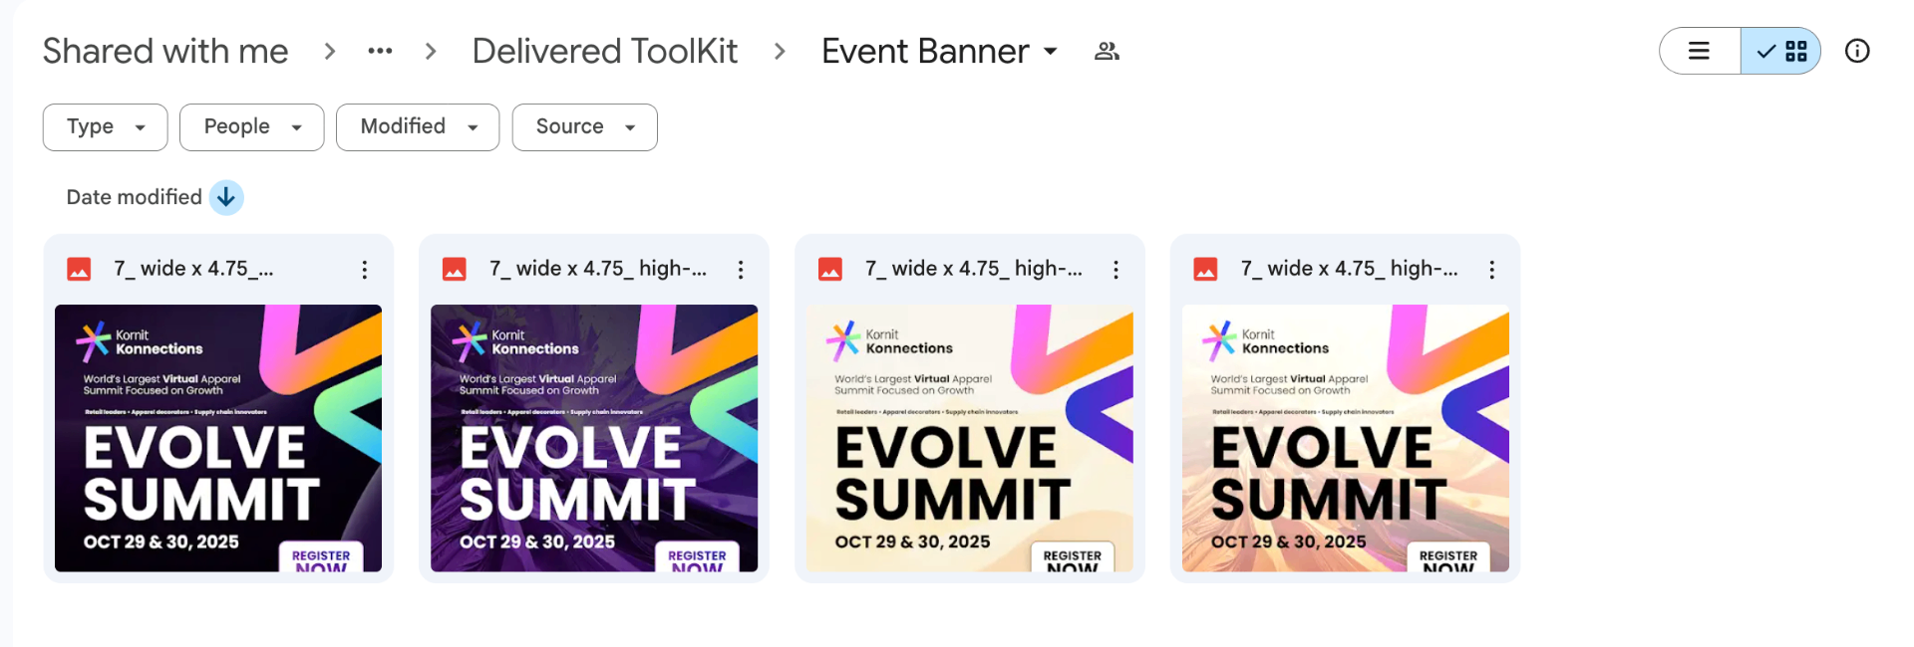The image size is (1914, 647).
Task: Navigate to Delivered ToolKit folder
Action: (604, 51)
